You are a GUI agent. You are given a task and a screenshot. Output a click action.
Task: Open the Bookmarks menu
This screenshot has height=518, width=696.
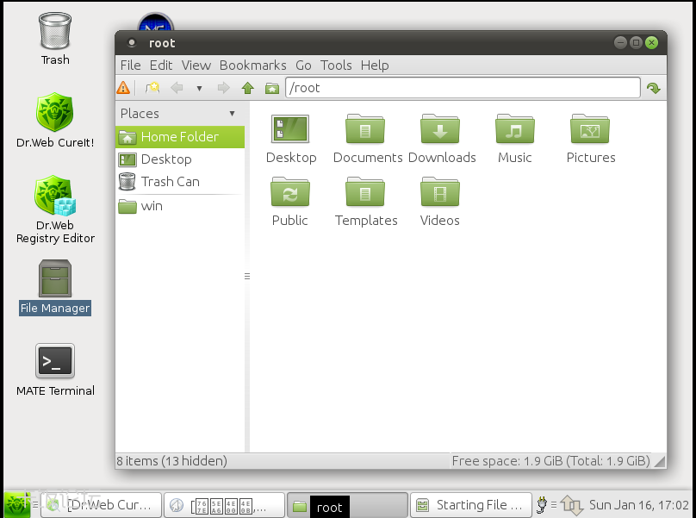(x=252, y=66)
